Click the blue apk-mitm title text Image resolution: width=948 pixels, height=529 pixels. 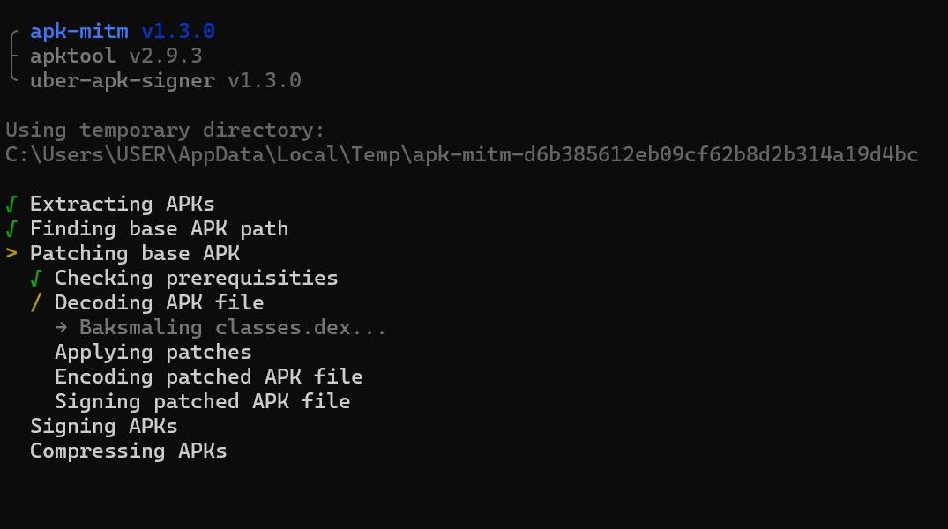point(79,31)
